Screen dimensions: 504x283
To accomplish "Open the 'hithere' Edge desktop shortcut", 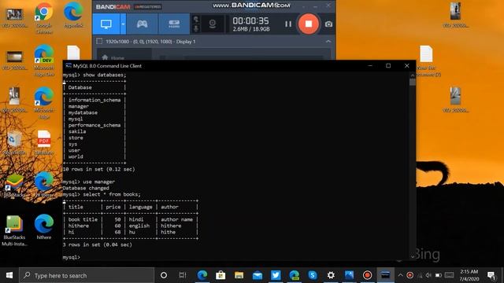I will 44,227.
